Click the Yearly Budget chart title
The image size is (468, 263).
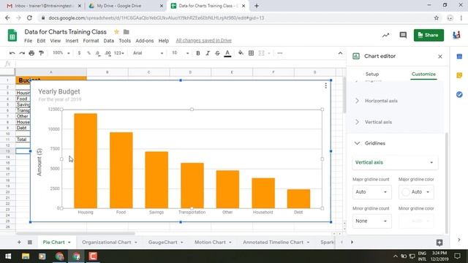tap(59, 91)
